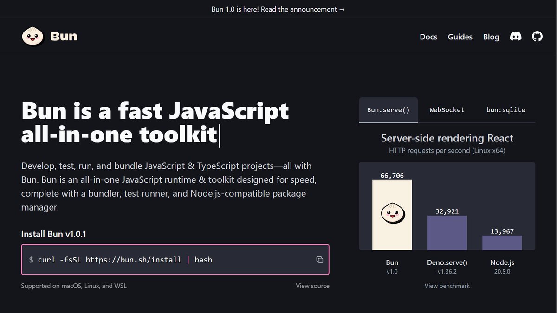This screenshot has height=313, width=557.
Task: Click the Deno.serve() bar showing 32,921
Action: (x=447, y=233)
